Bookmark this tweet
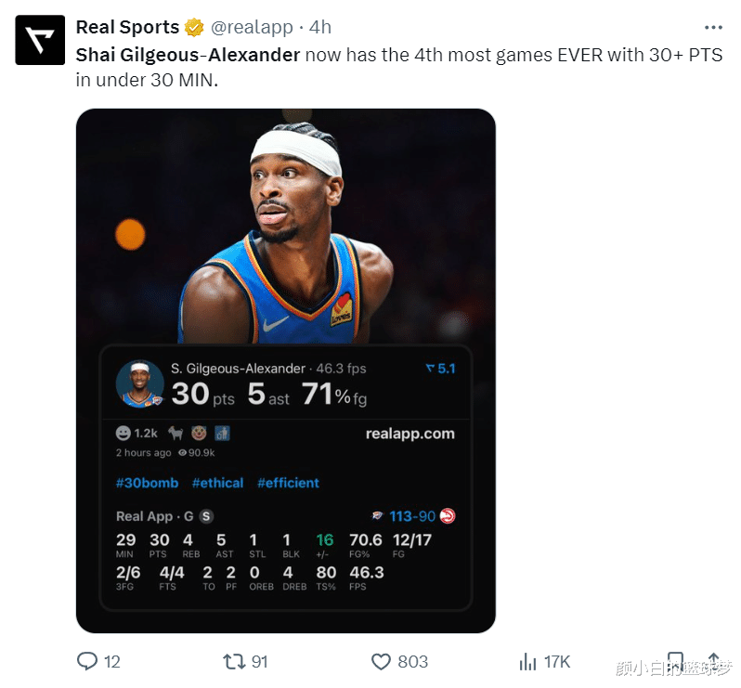The image size is (741, 688). [x=677, y=661]
